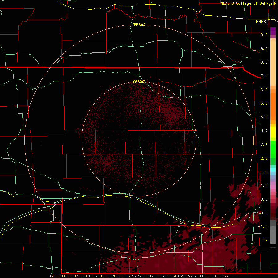Image resolution: width=278 pixels, height=278 pixels.
Task: Click the 7.4 color scale value
Action: click(264, 76)
